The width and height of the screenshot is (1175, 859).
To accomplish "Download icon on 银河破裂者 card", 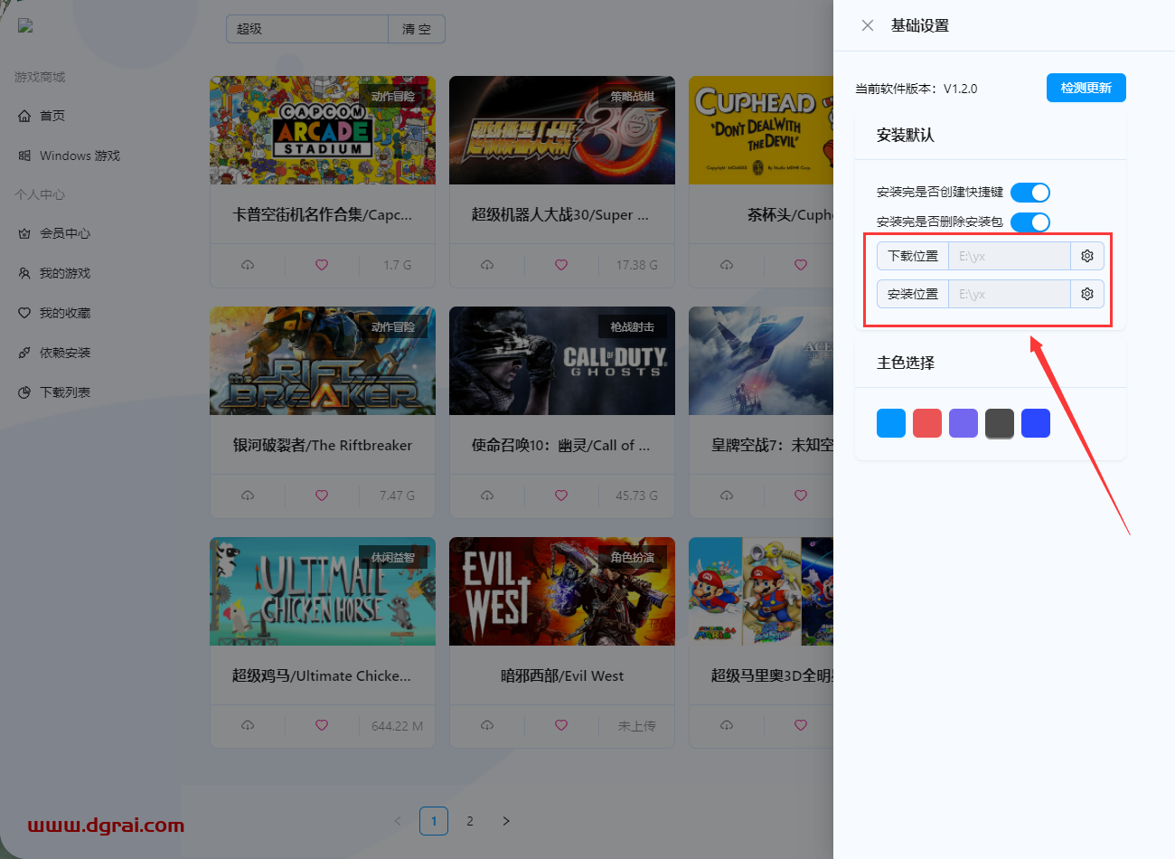I will pyautogui.click(x=248, y=496).
